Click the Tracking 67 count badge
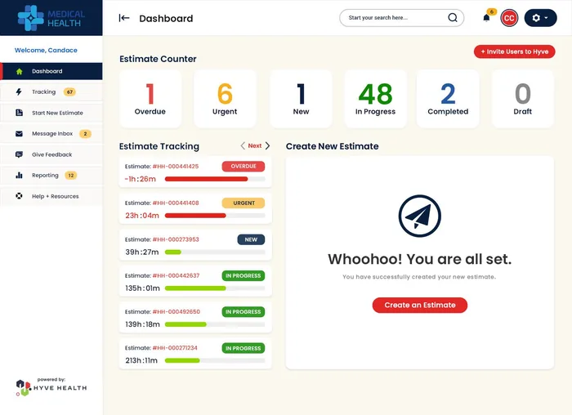 [69, 91]
